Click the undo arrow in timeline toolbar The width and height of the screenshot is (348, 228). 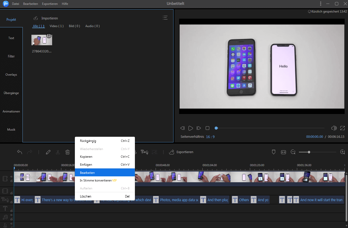(20, 152)
